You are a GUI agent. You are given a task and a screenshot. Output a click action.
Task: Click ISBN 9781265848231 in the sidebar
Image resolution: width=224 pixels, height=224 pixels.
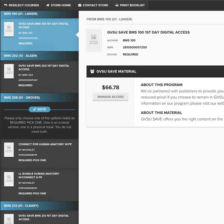(28, 188)
